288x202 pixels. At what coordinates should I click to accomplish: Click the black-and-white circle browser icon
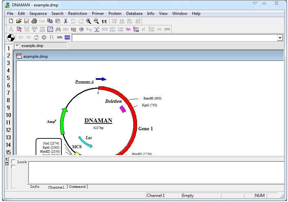[11, 38]
